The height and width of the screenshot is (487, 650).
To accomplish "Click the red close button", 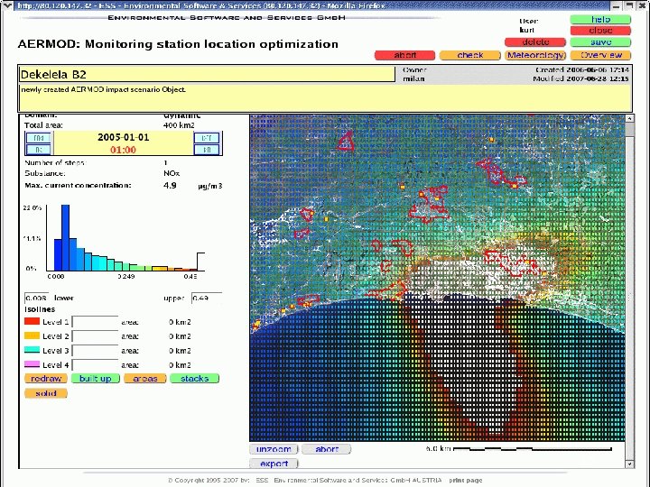I will [x=600, y=31].
